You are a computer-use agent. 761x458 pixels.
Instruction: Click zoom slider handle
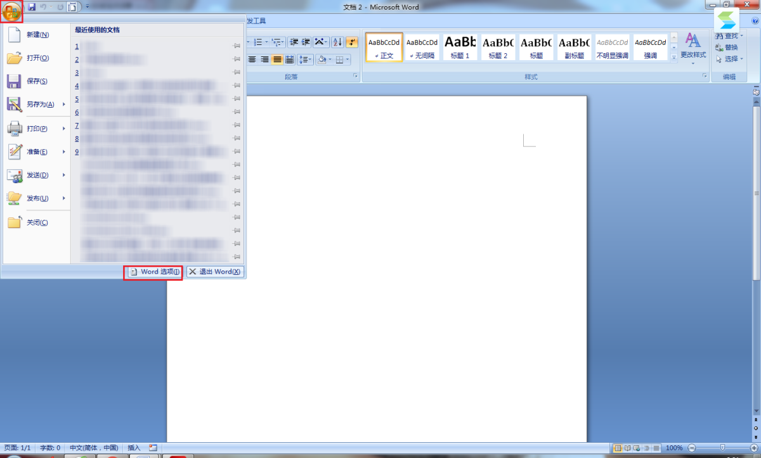(x=722, y=448)
